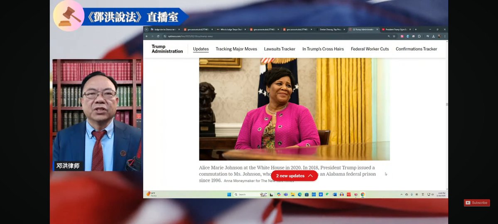
Task: Open Copilot icon in the taskbar
Action: point(279,195)
